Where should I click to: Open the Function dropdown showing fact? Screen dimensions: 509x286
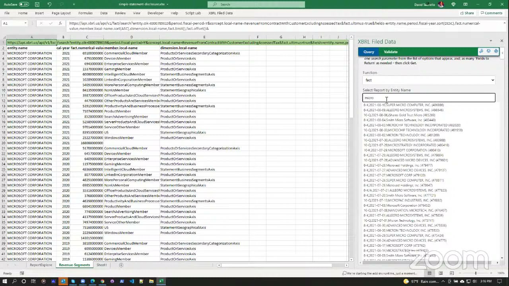coord(429,80)
